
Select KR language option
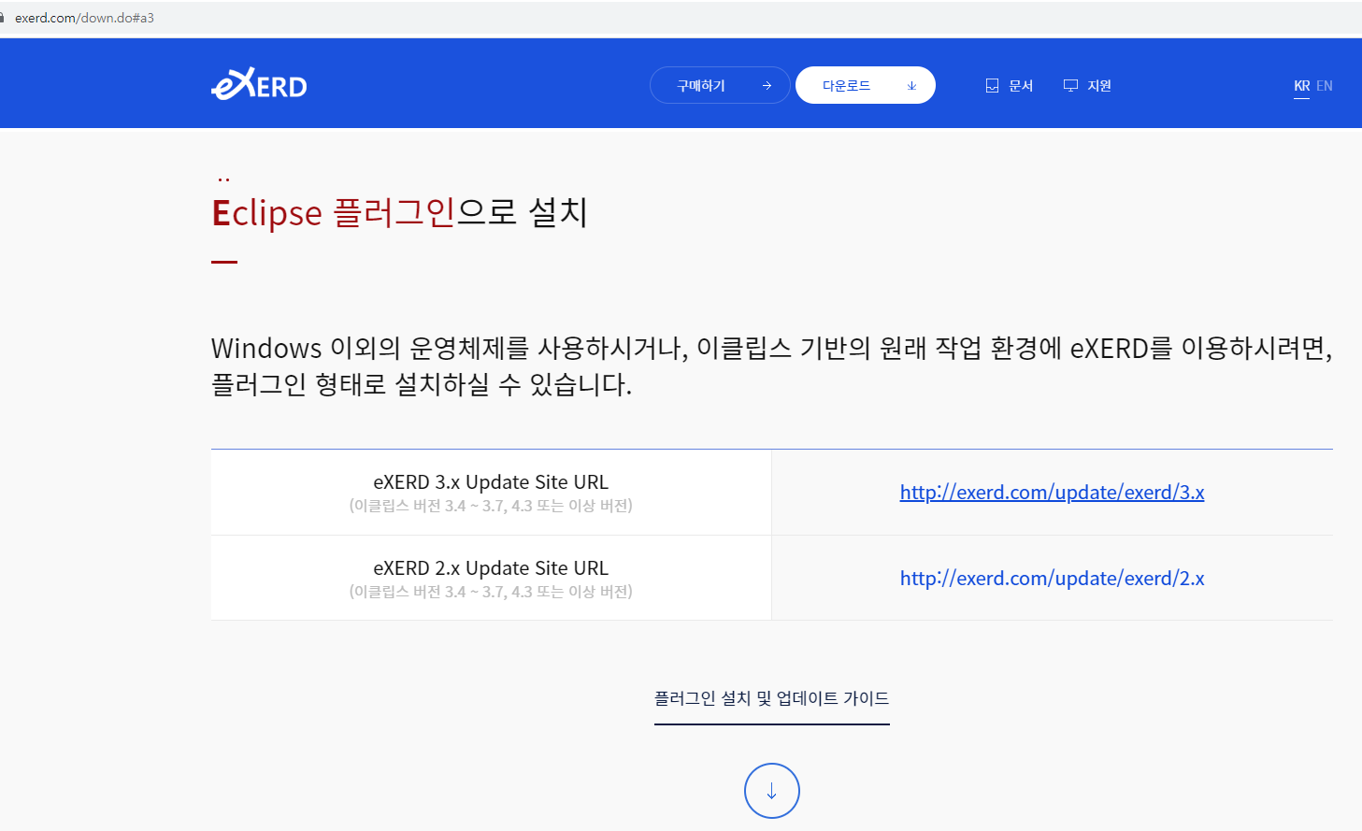(1301, 86)
